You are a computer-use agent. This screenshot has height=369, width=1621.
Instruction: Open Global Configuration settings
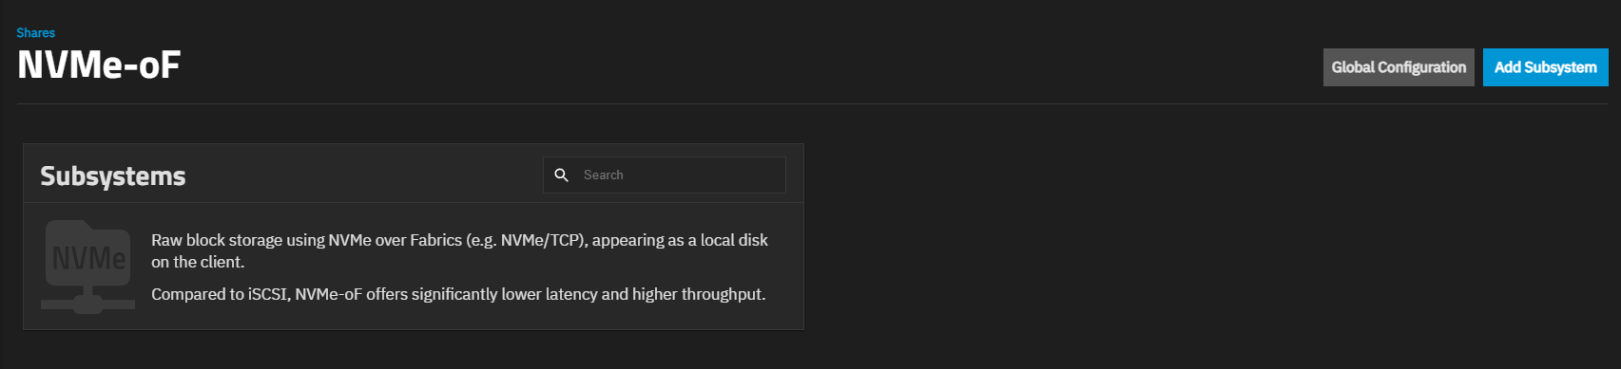pyautogui.click(x=1399, y=67)
